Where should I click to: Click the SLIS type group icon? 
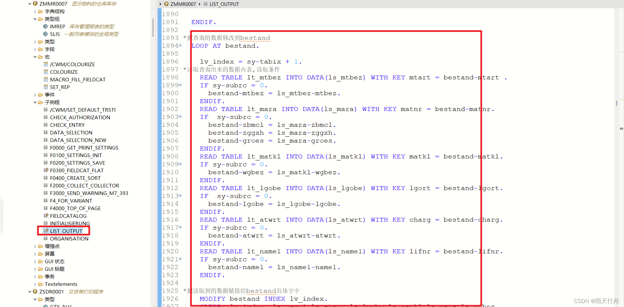(46, 34)
